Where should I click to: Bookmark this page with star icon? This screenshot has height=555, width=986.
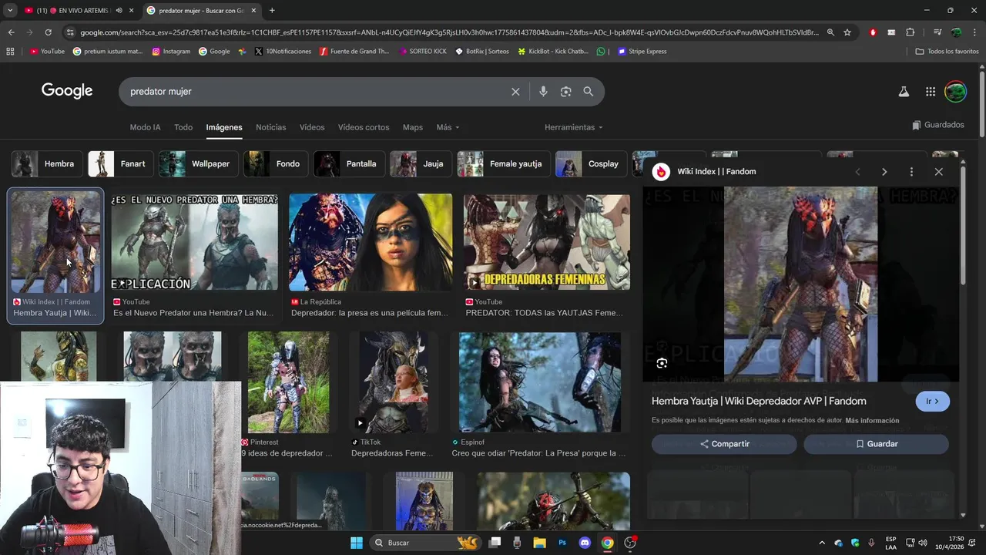click(847, 32)
